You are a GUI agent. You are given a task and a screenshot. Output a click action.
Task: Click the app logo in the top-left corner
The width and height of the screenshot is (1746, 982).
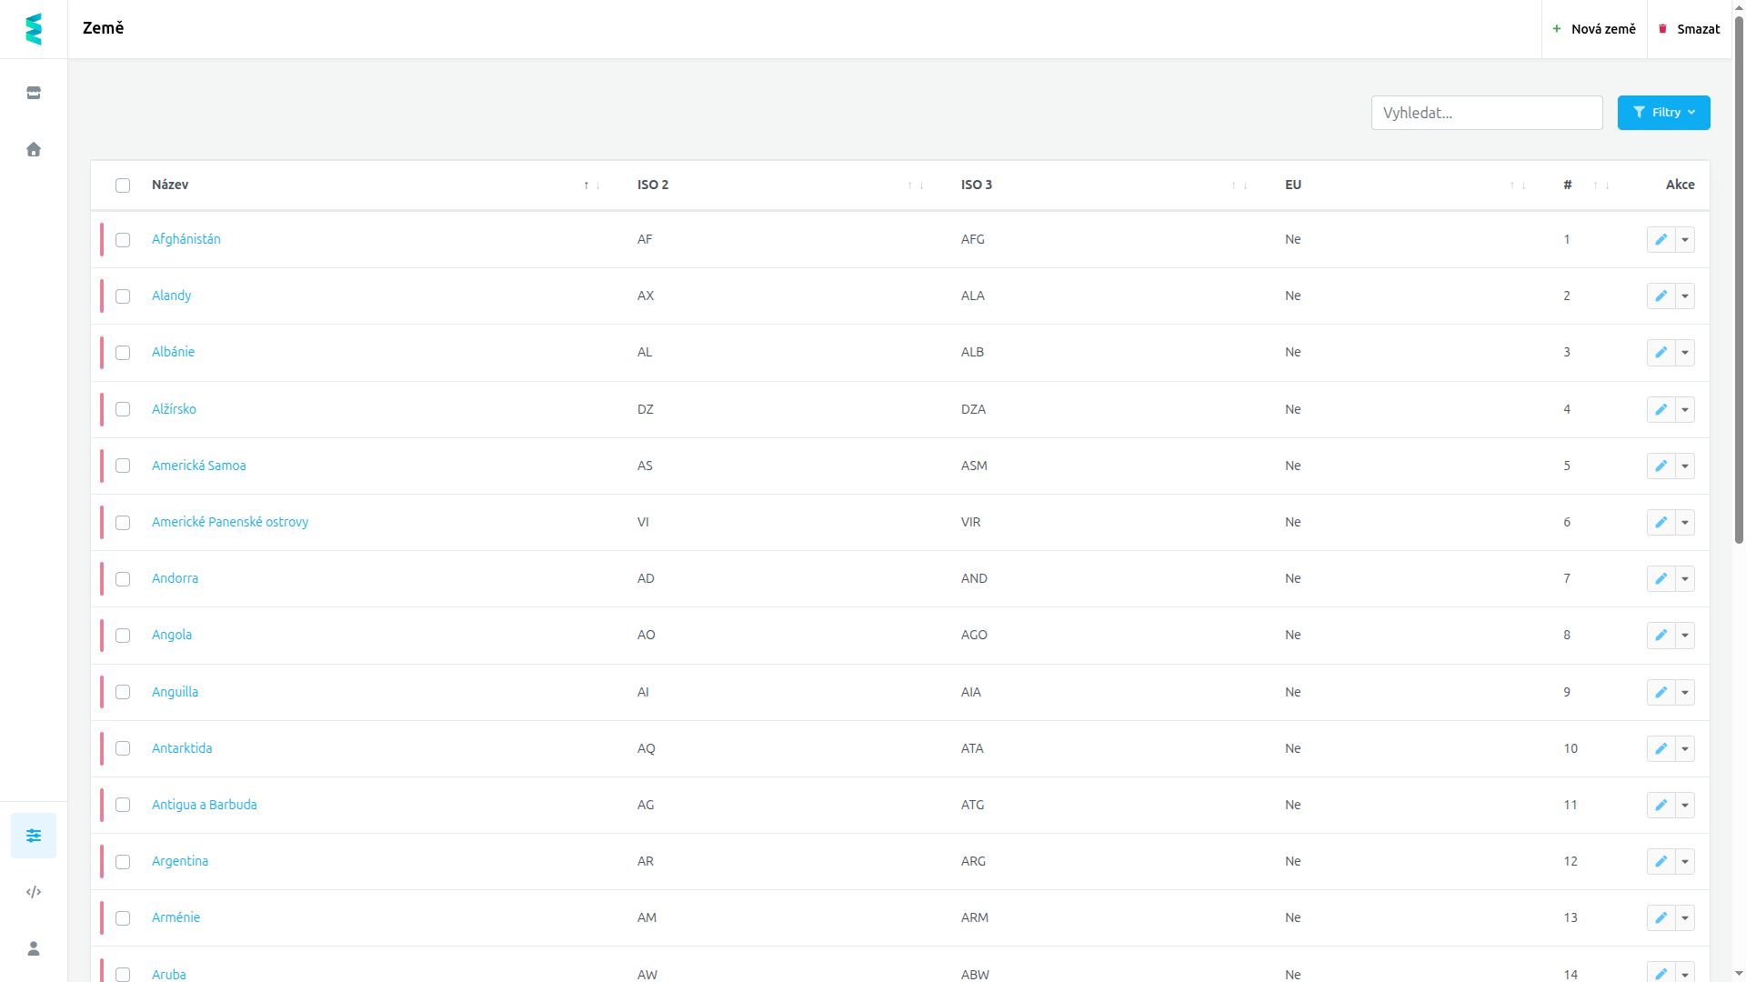34,29
